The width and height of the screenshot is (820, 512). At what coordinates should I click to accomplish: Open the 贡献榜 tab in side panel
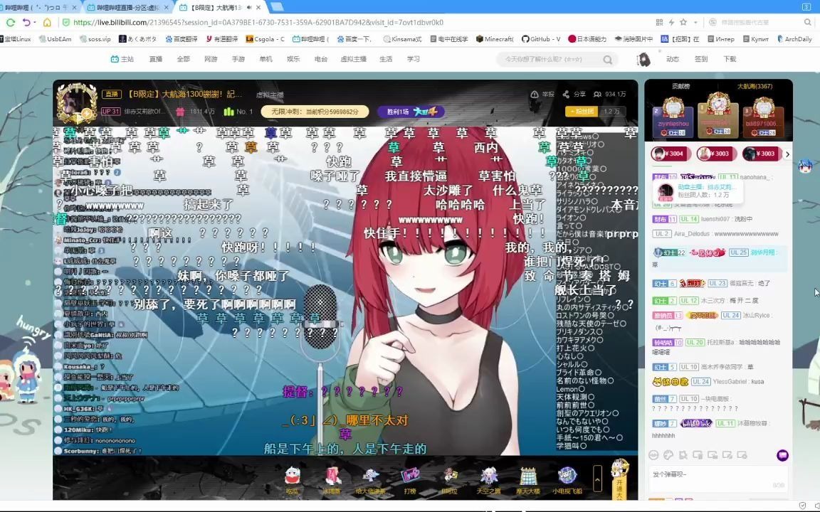point(681,86)
